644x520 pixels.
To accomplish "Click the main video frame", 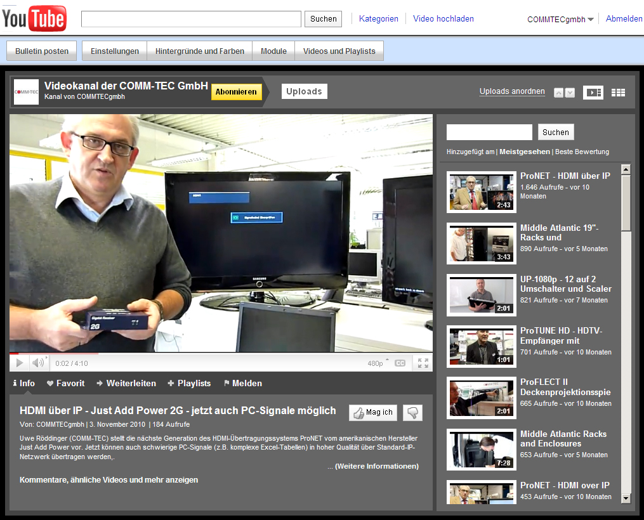I will 221,233.
